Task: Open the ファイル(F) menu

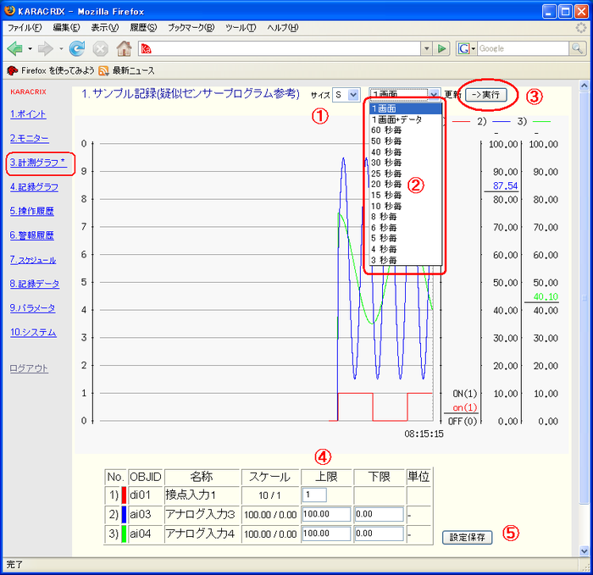Action: (x=25, y=28)
